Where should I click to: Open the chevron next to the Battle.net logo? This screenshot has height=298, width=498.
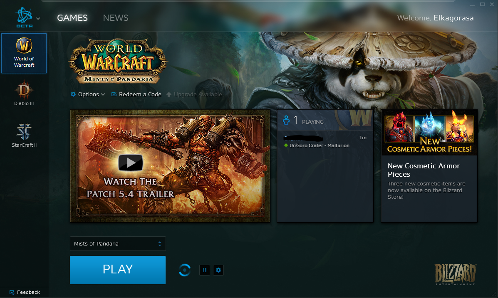(x=37, y=18)
